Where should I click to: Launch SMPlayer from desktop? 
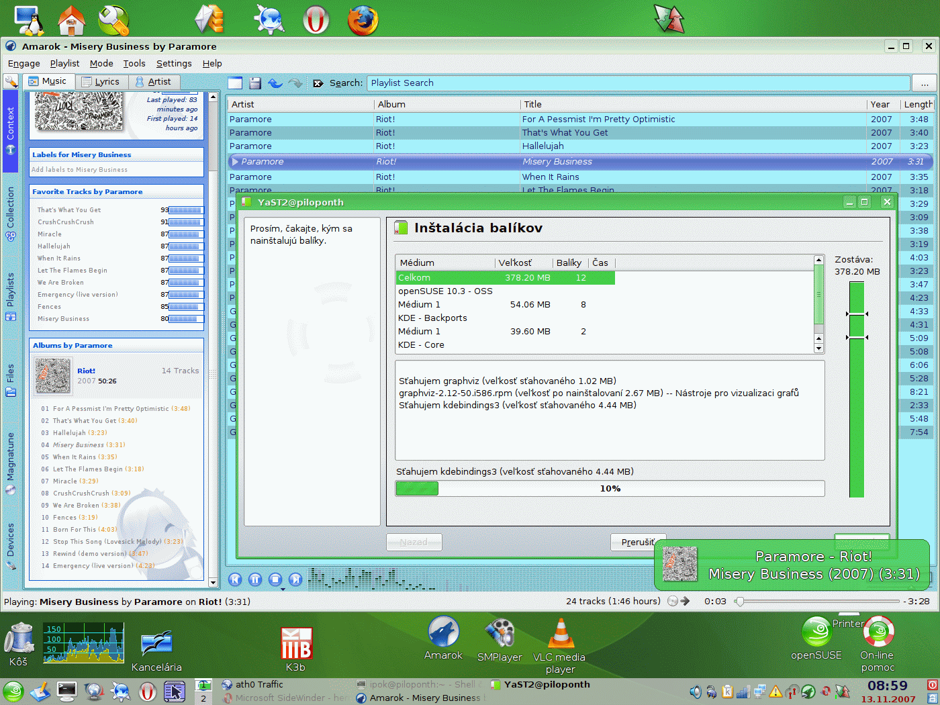(x=500, y=640)
